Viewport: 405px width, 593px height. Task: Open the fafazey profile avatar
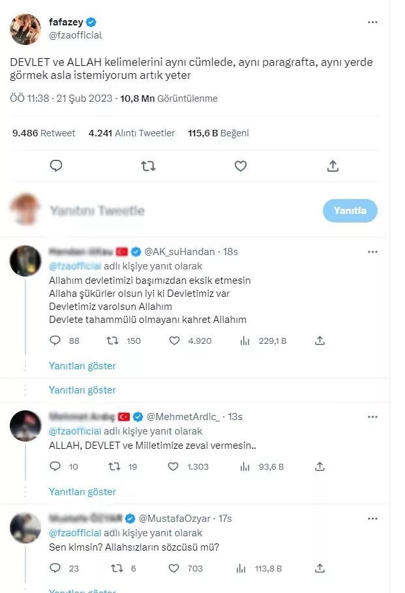tap(25, 29)
